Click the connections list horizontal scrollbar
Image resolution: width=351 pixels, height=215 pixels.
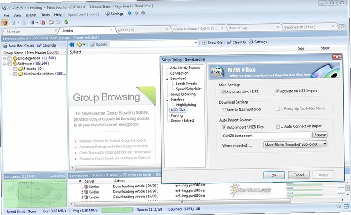[182, 203]
